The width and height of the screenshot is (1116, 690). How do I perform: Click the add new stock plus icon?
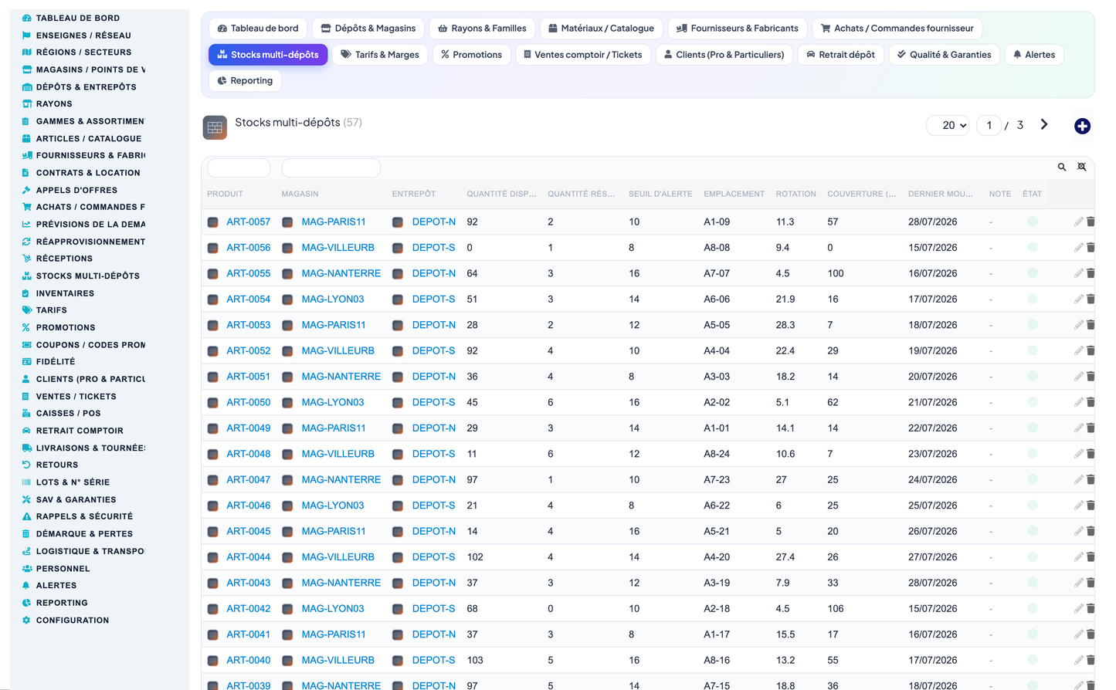1082,126
